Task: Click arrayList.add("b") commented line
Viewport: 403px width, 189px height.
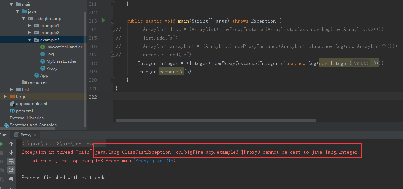Action: 168,55
